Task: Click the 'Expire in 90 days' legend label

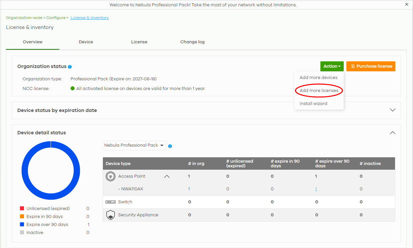Action: [45, 216]
